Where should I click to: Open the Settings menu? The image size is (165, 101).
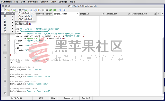[63, 2]
